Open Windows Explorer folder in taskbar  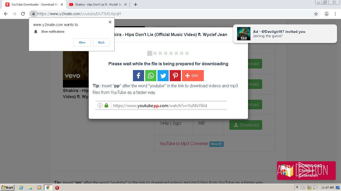(30, 188)
